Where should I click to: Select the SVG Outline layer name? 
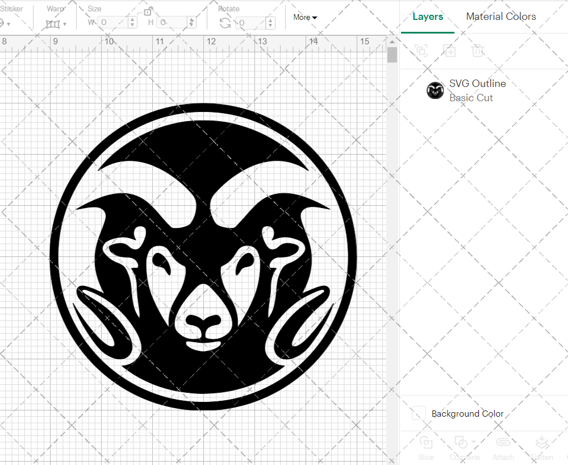click(x=478, y=84)
